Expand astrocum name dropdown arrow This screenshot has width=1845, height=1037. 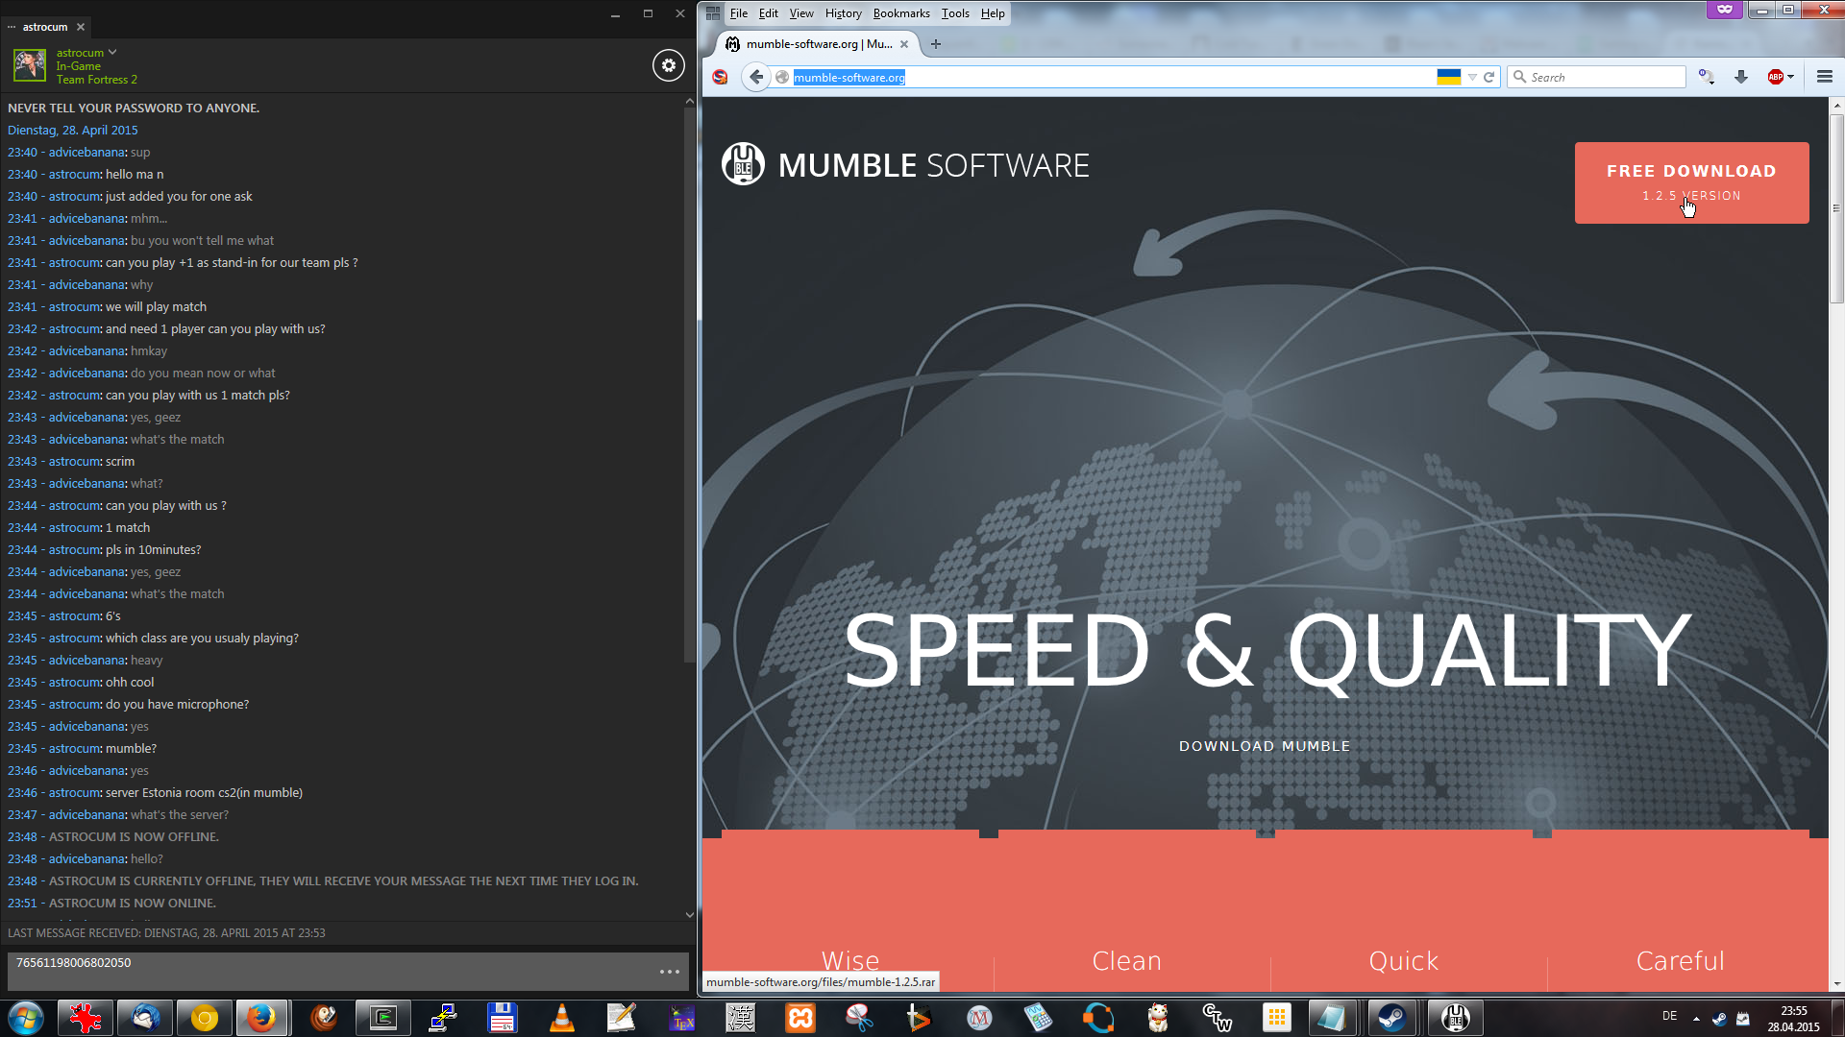point(112,52)
